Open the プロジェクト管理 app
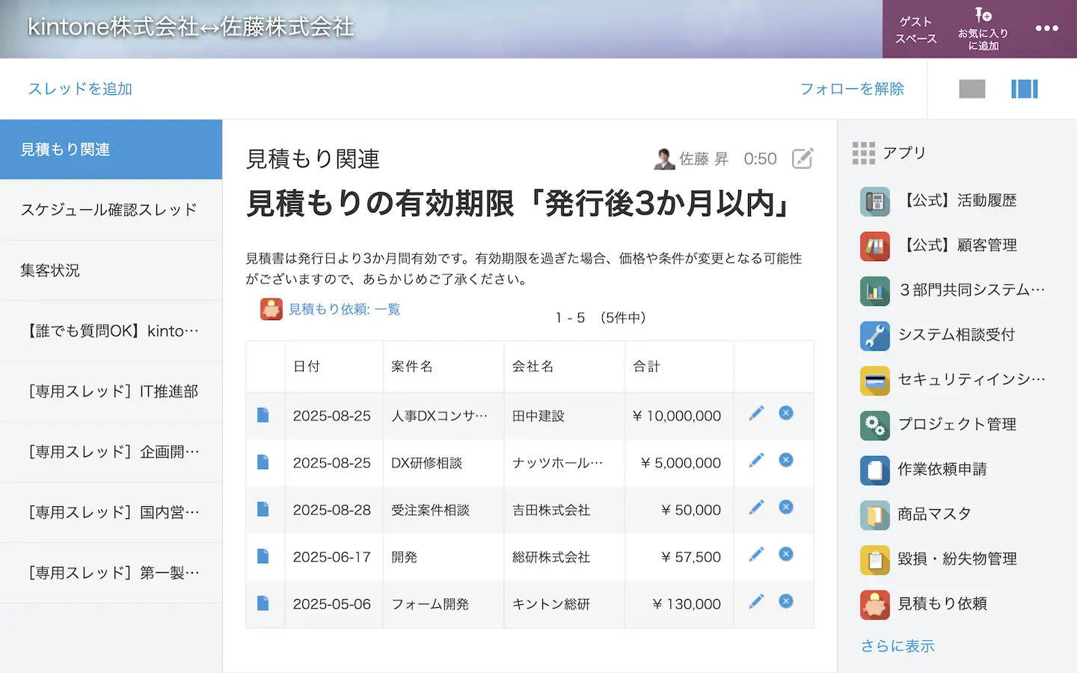Image resolution: width=1077 pixels, height=673 pixels. (956, 425)
